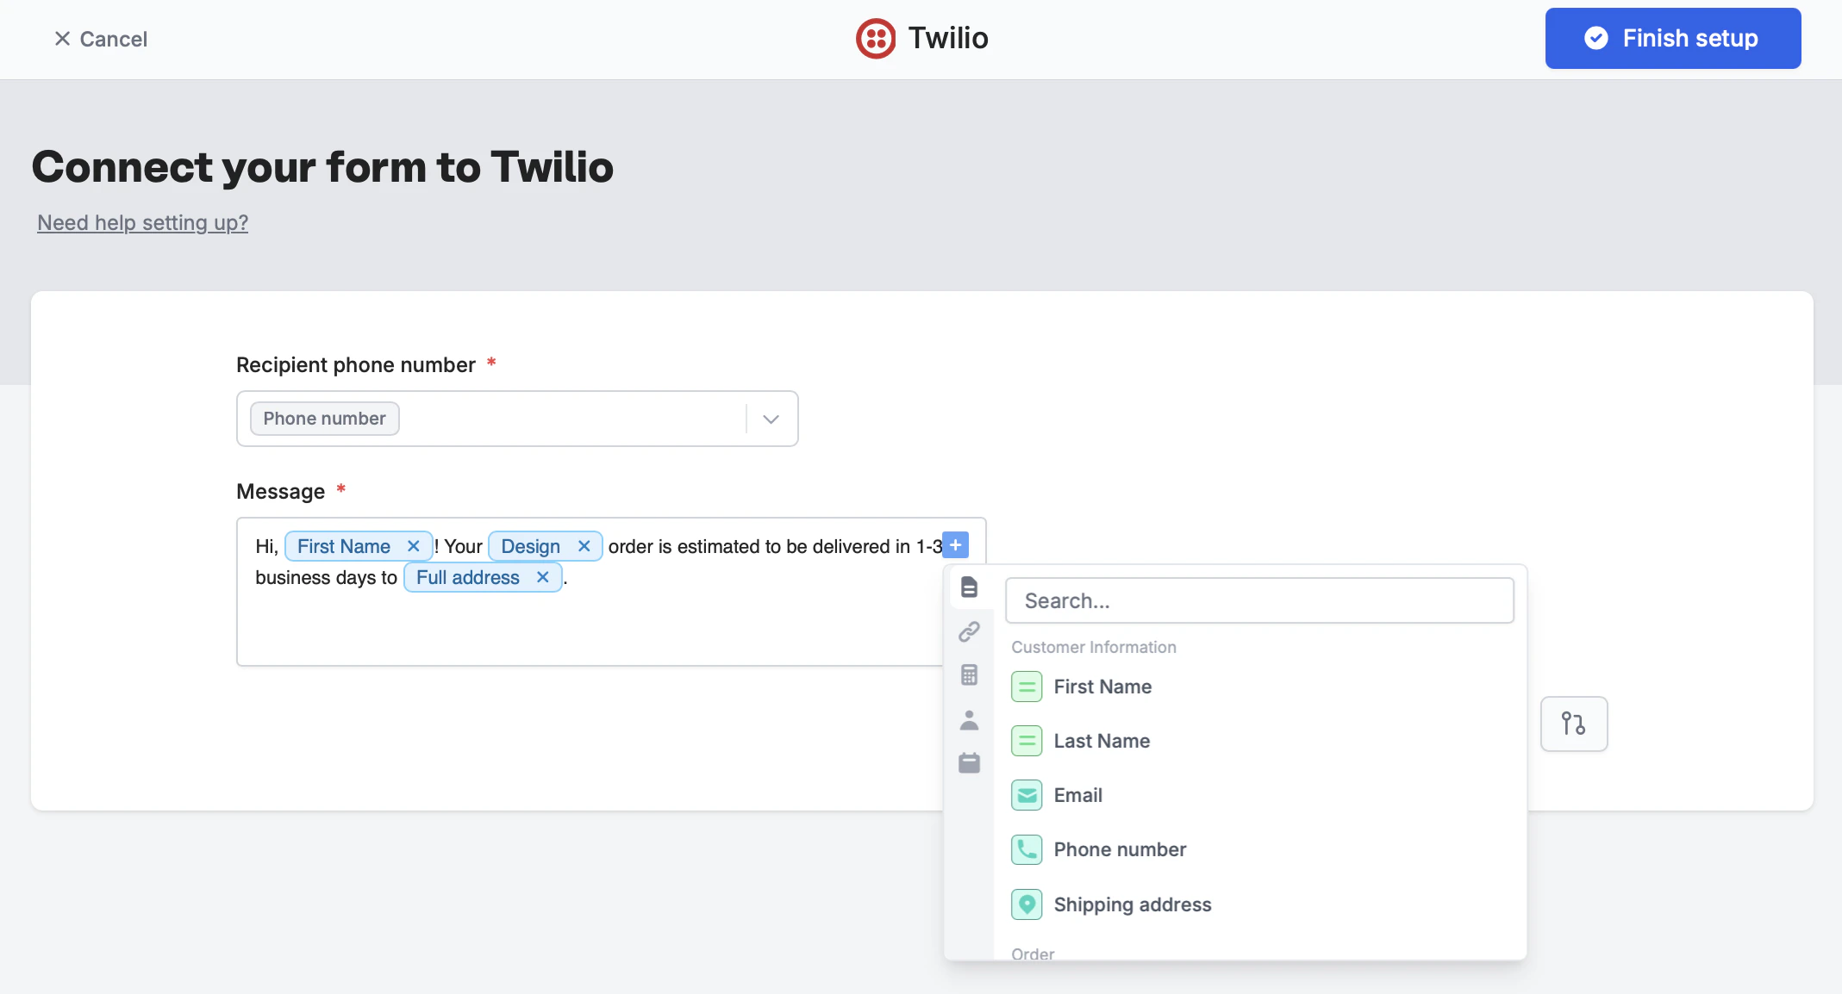This screenshot has width=1842, height=994.
Task: Open the customer info person icon
Action: click(x=970, y=720)
